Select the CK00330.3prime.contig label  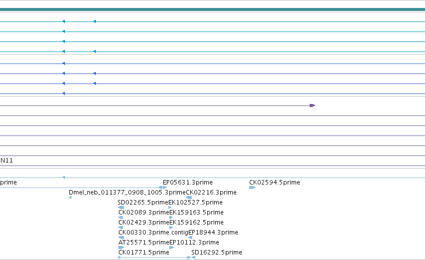click(x=153, y=232)
